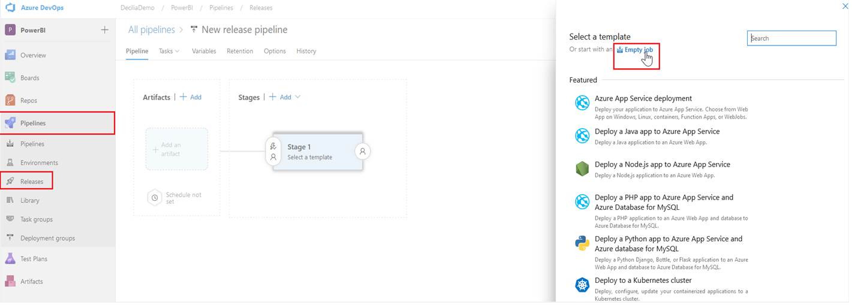Expand the Tasks tab dropdown
852x305 pixels.
tap(177, 52)
